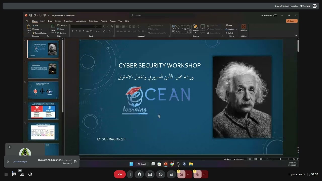The width and height of the screenshot is (322, 181).
Task: Open the emoji reactions button in Meet
Action: (x=161, y=174)
